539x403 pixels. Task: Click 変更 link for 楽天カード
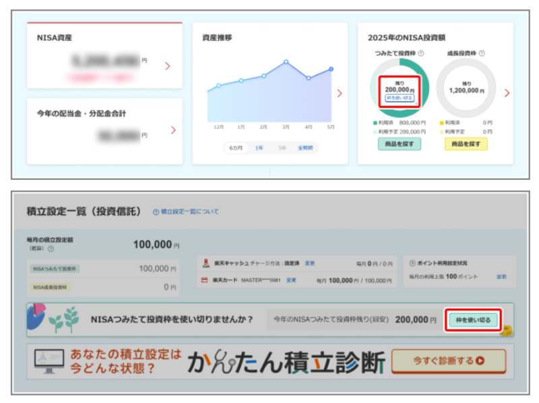[291, 279]
